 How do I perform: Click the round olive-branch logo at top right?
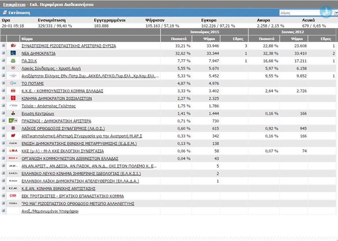326,12
